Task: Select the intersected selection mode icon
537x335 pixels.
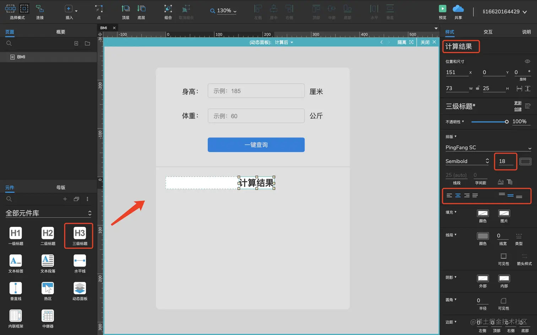Action: (10, 8)
